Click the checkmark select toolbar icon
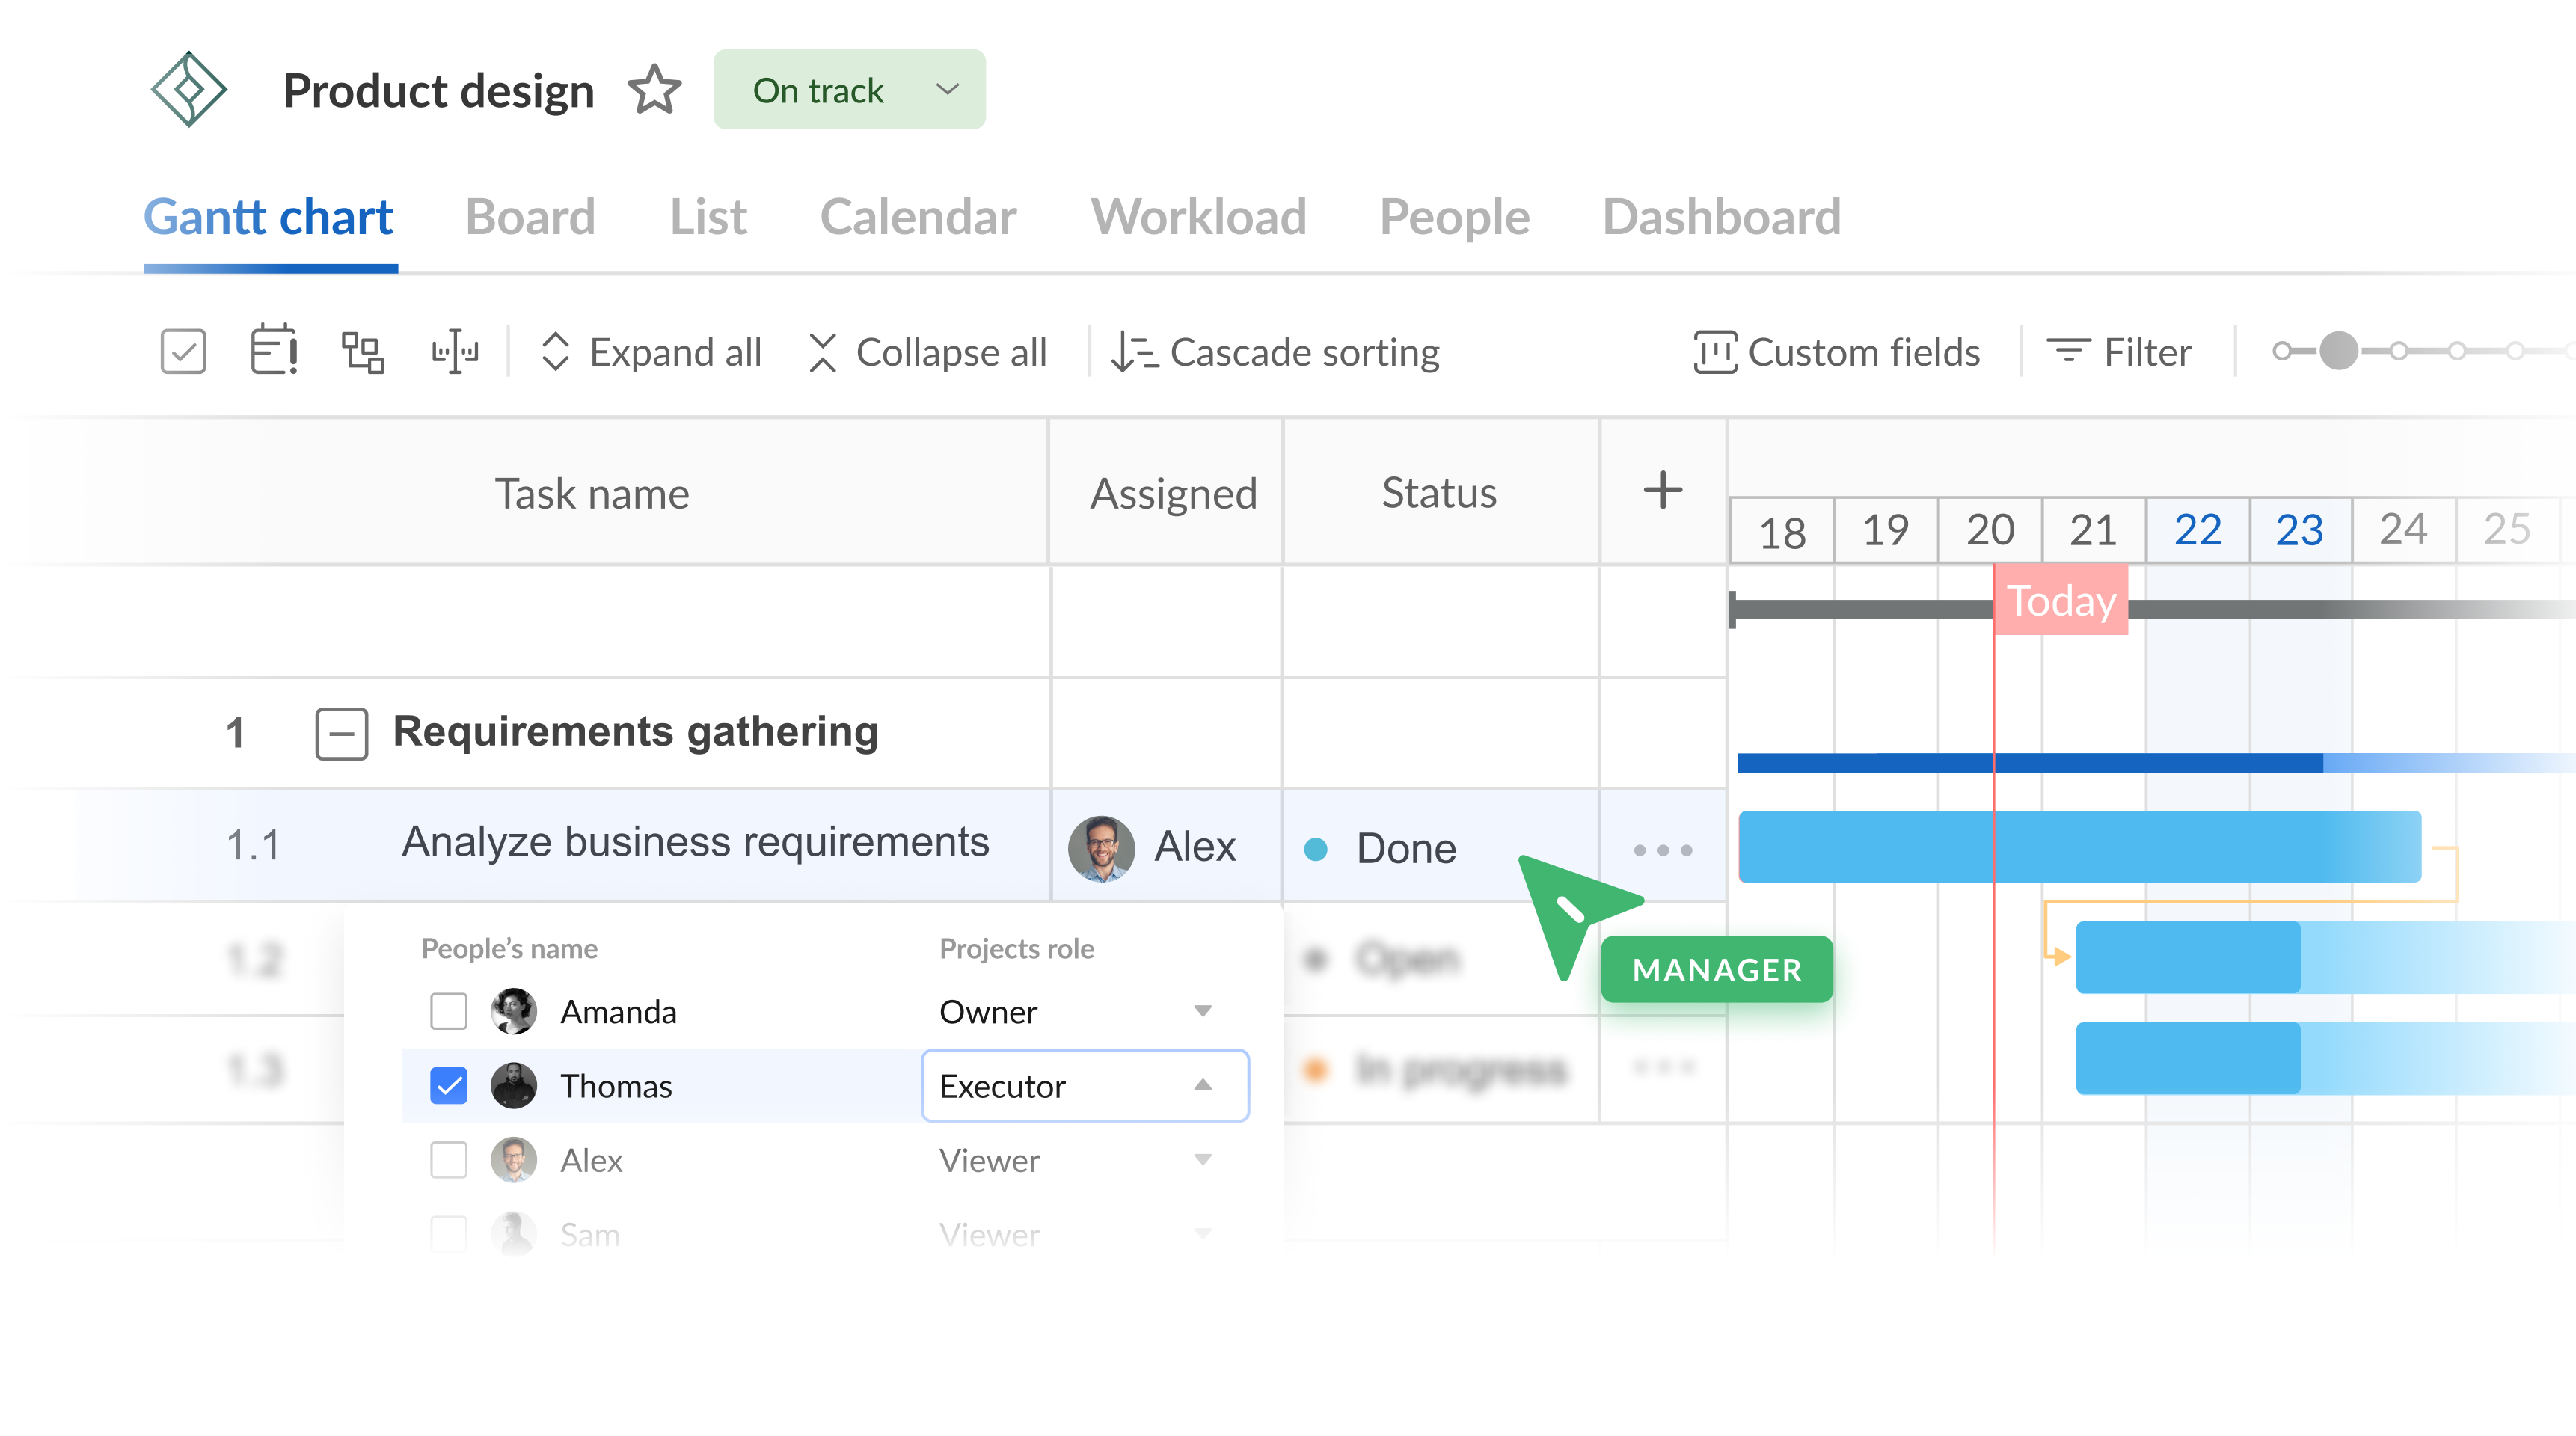Viewport: 2576px width, 1436px height. pyautogui.click(x=183, y=352)
